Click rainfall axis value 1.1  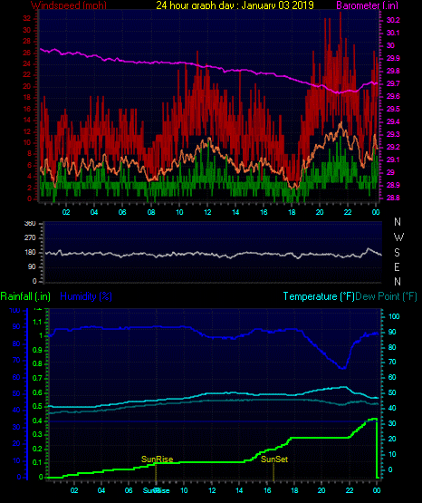click(38, 322)
